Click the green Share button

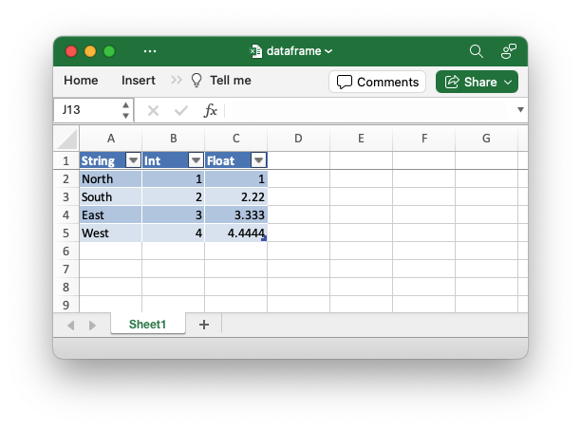click(x=477, y=82)
